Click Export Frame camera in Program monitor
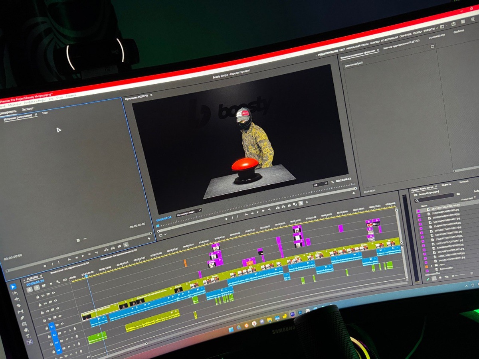Screen dimensions: 479x359 (289, 205)
